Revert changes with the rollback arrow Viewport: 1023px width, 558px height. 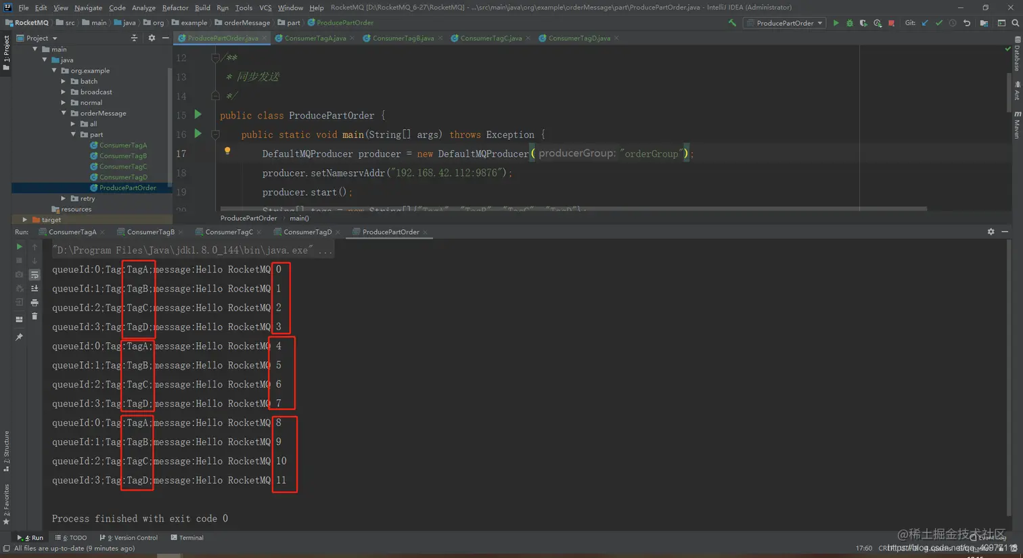pos(967,23)
